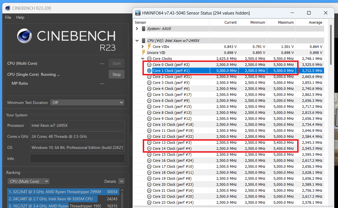Click the System: ASUS chip icon
This screenshot has width=338, height=208.
[x=143, y=29]
